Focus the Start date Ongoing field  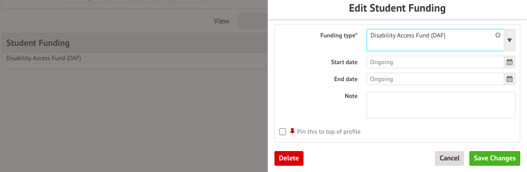tap(435, 62)
